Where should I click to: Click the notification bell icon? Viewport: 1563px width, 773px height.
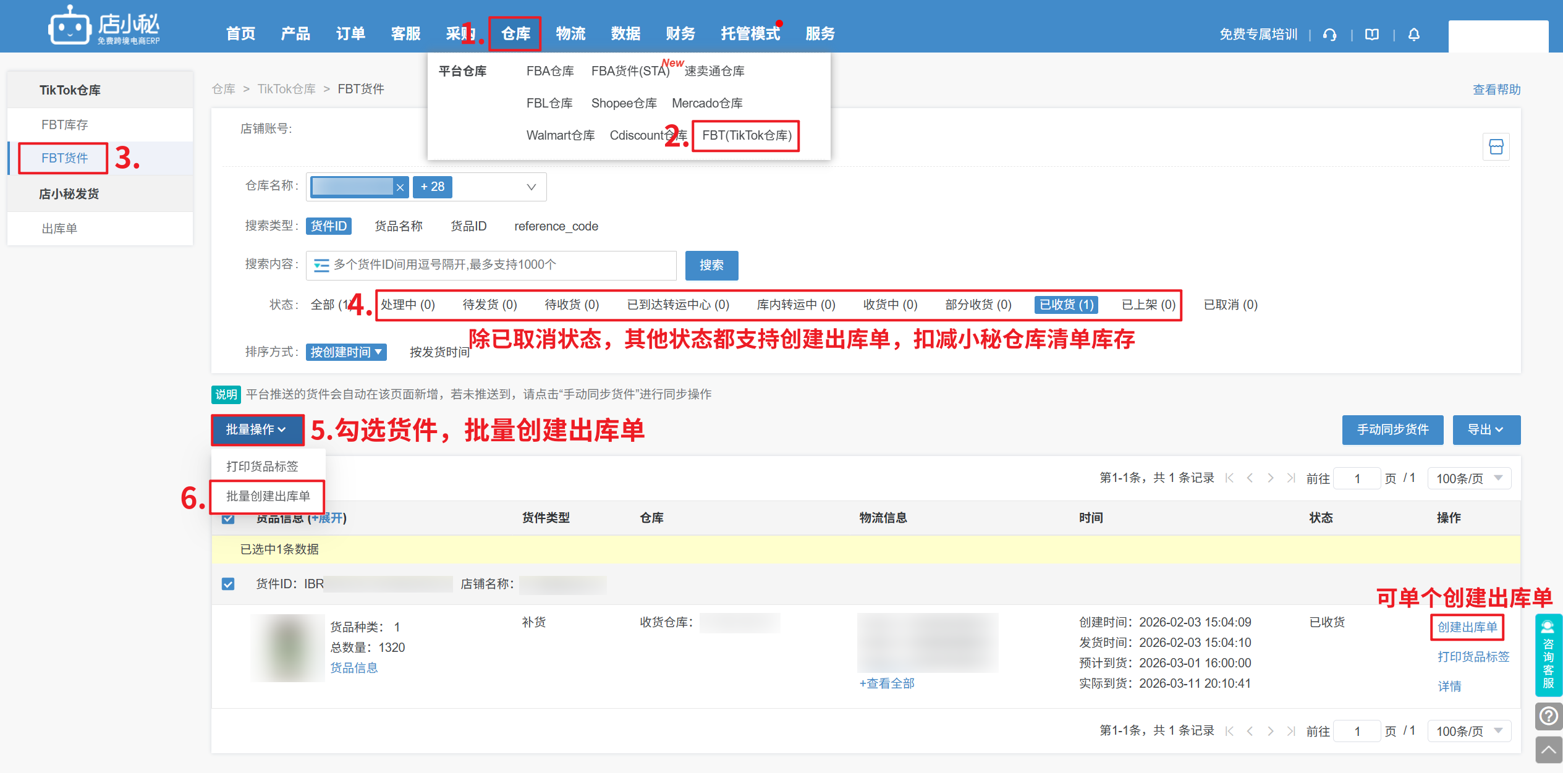pos(1414,35)
